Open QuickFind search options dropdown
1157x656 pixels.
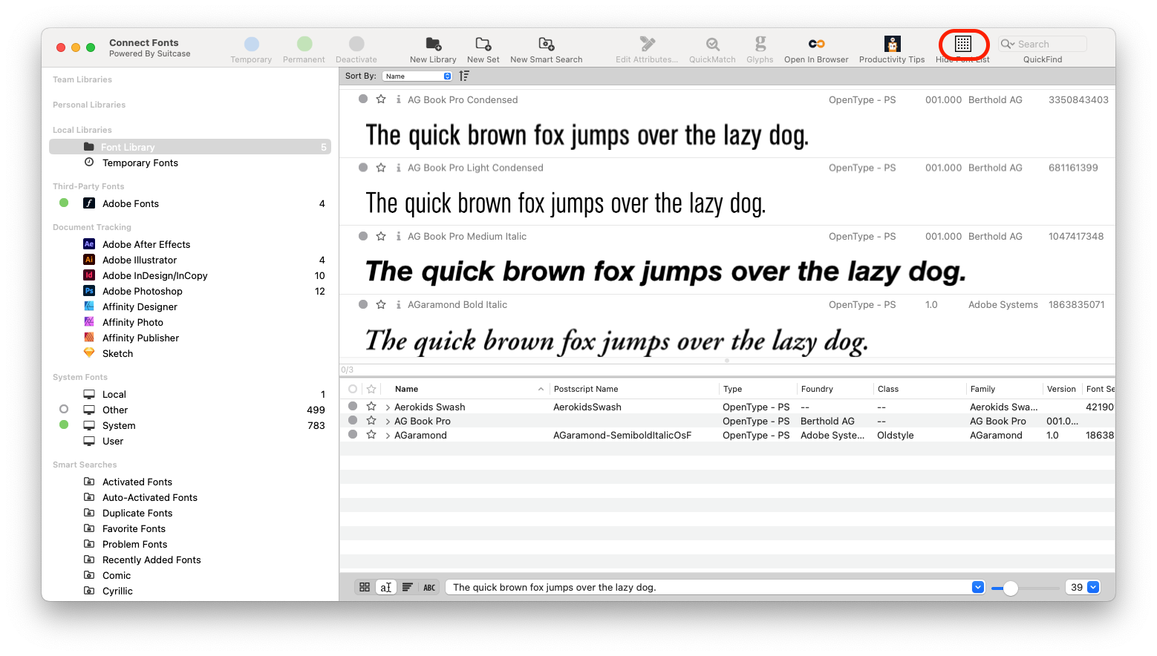[x=1008, y=44]
